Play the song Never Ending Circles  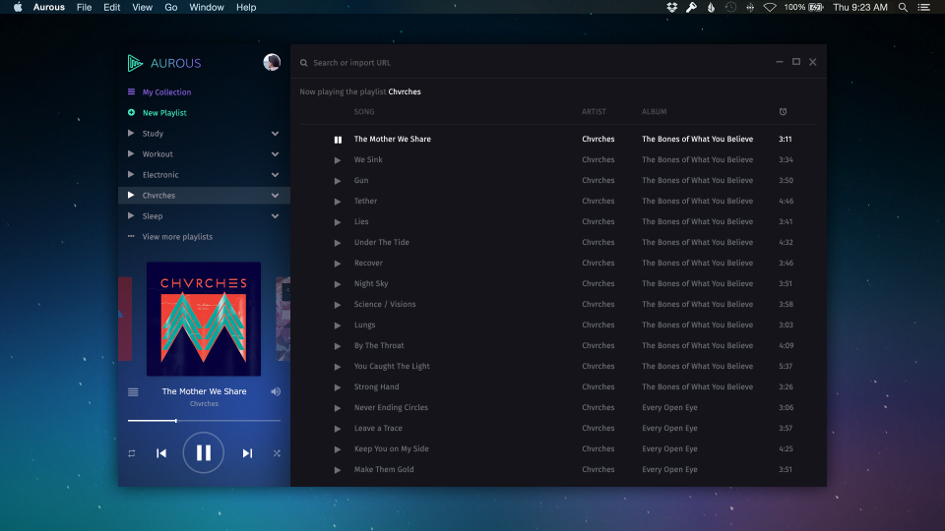point(338,408)
